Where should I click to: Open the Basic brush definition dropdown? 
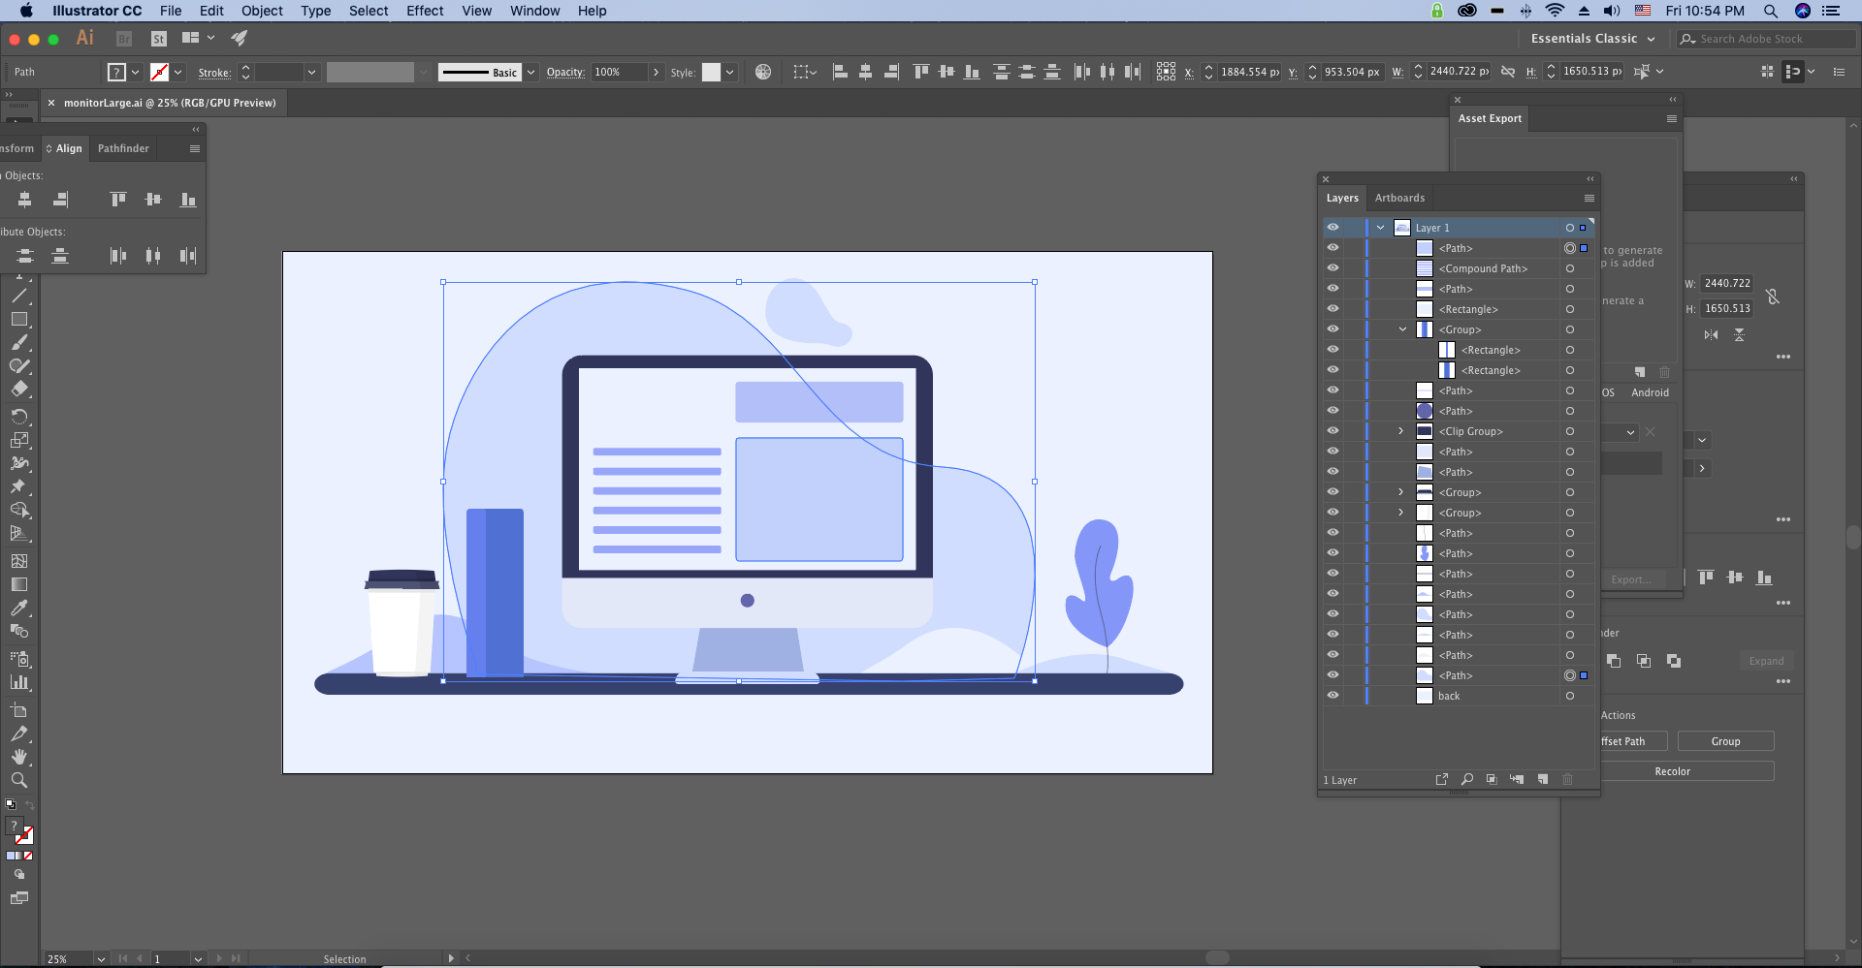[x=531, y=72]
